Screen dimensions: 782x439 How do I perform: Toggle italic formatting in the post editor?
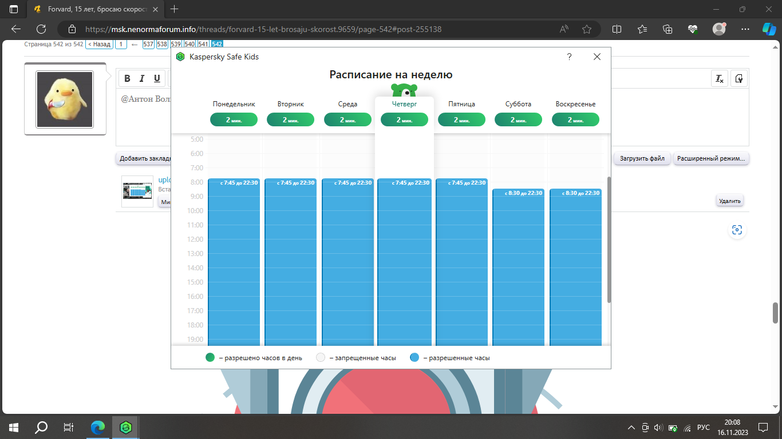tap(142, 79)
